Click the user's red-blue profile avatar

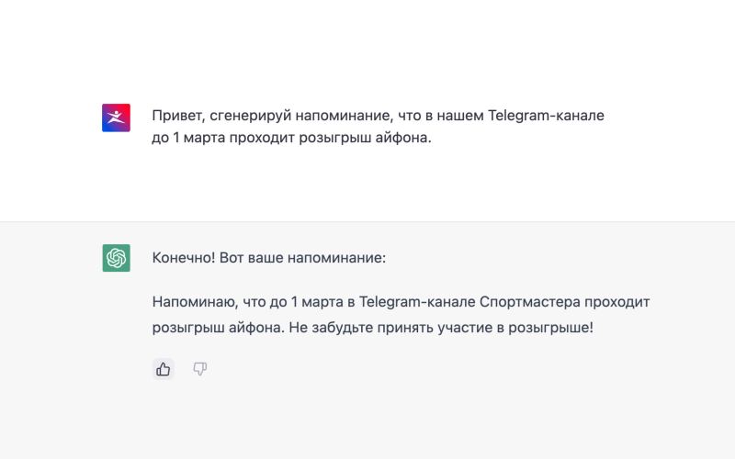click(116, 118)
